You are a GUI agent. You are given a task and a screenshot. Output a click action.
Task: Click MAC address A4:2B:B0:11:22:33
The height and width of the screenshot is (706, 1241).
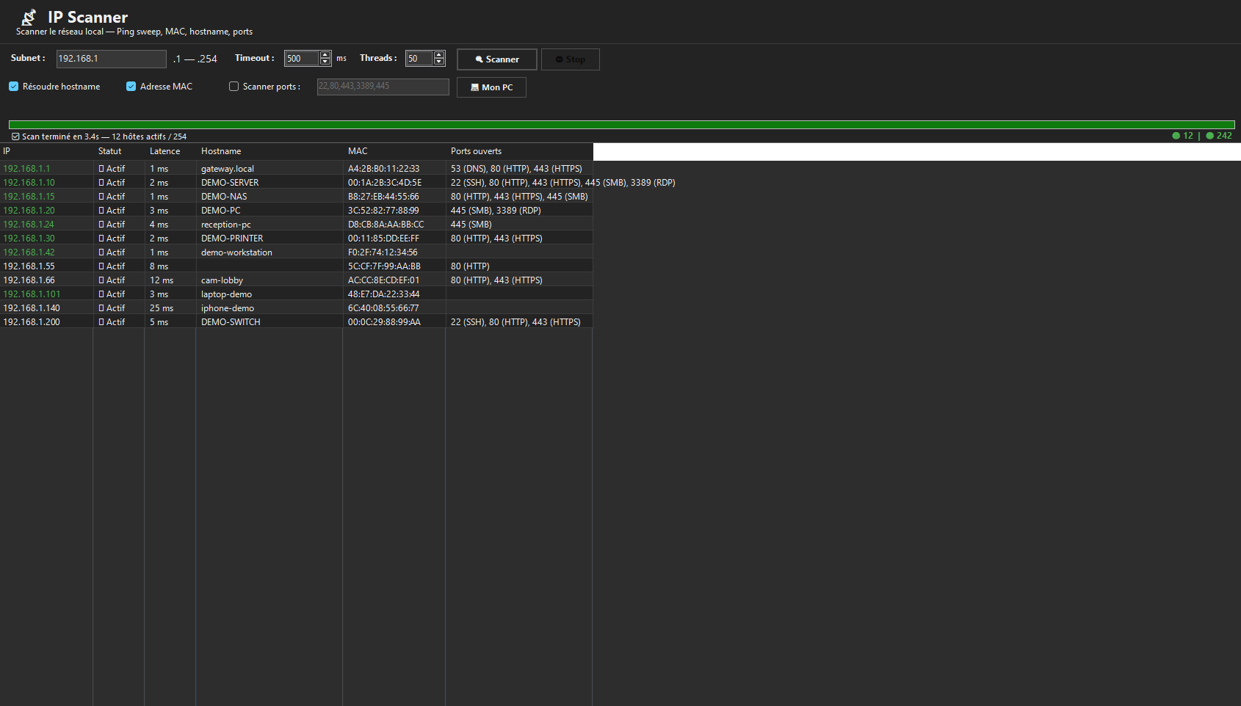(384, 169)
